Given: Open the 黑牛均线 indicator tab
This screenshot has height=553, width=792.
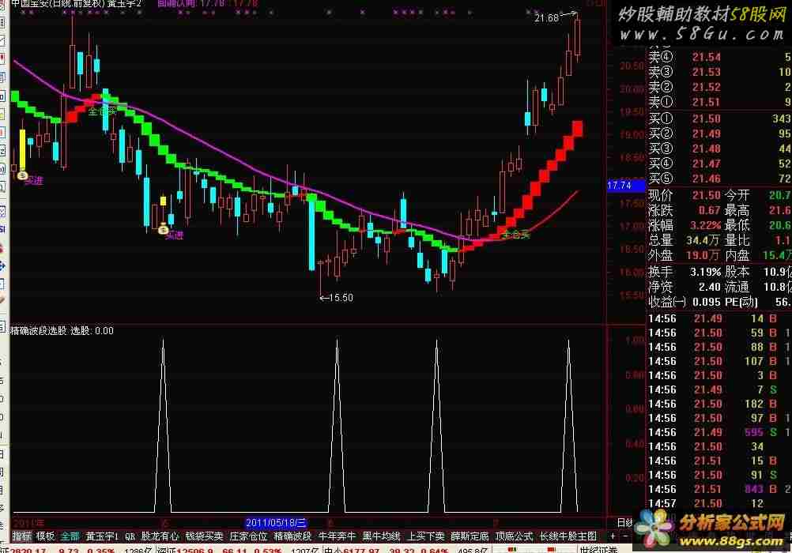Looking at the screenshot, I should 381,536.
